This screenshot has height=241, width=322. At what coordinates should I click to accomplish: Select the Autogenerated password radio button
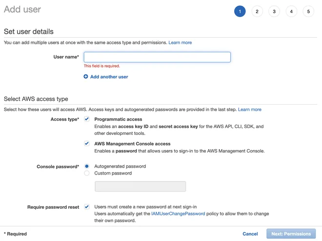tap(87, 166)
